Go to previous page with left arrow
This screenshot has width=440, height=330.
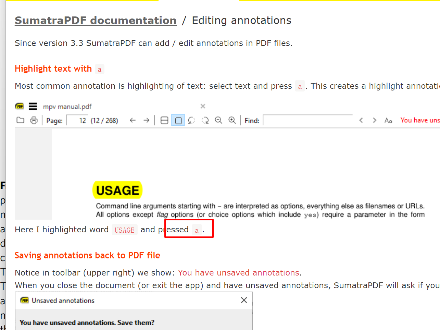click(133, 120)
